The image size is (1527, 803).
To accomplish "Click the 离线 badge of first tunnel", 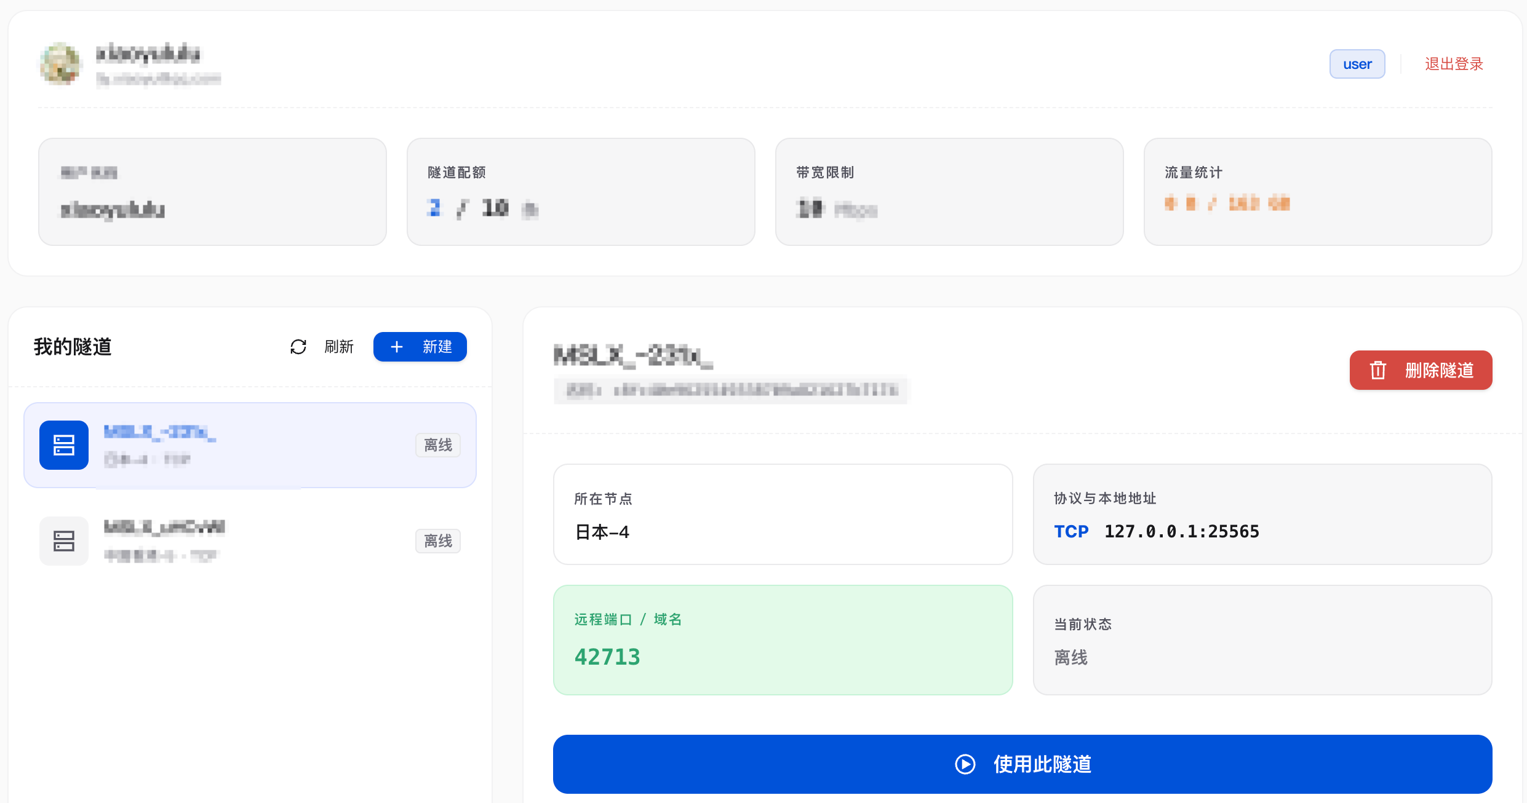I will pos(438,445).
